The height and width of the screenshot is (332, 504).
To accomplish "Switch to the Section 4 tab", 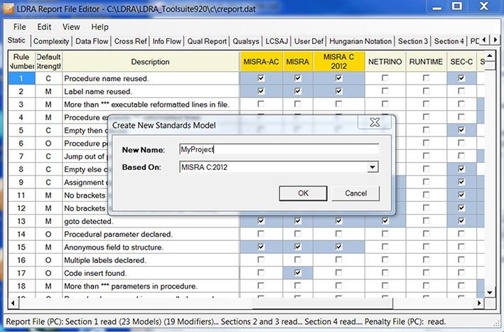I will pyautogui.click(x=449, y=41).
